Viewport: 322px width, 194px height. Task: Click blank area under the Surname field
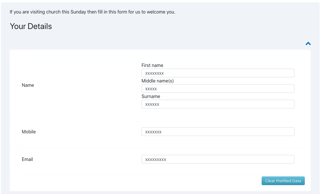coord(218,113)
